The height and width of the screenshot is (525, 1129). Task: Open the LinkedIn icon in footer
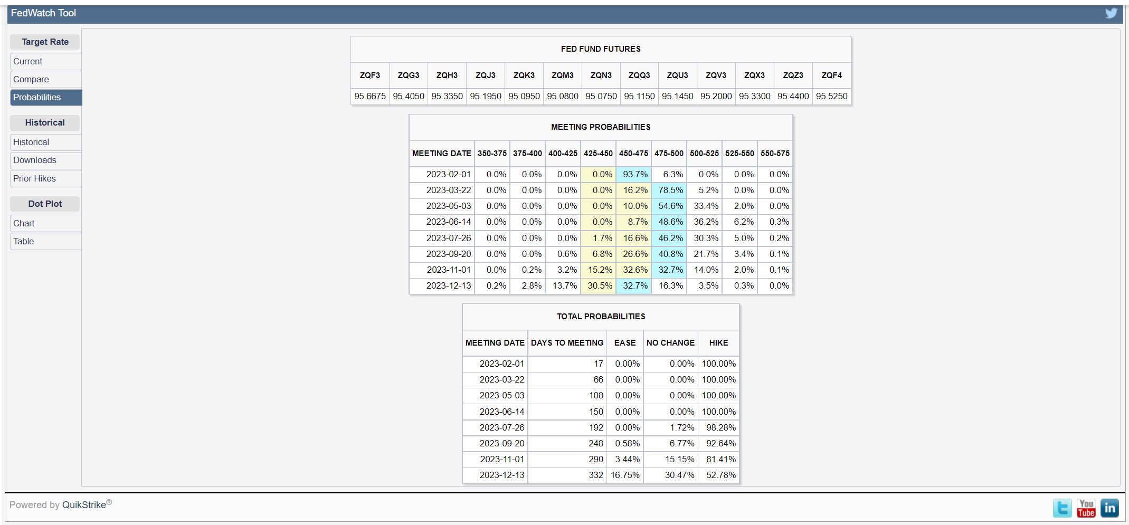[x=1109, y=508]
